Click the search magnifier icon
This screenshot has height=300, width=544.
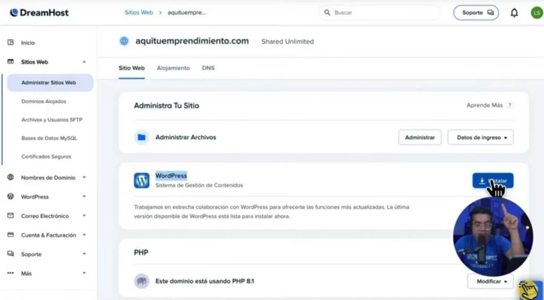coord(327,13)
